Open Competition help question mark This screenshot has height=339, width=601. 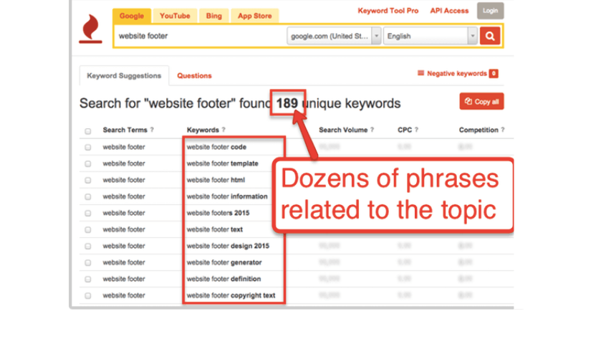[502, 130]
